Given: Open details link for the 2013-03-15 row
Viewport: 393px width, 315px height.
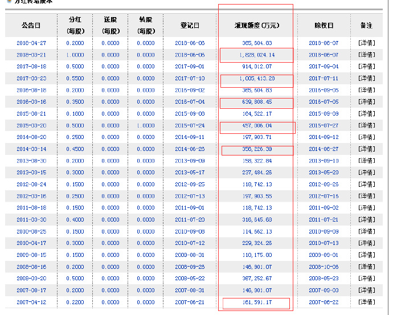Looking at the screenshot, I should (366, 173).
